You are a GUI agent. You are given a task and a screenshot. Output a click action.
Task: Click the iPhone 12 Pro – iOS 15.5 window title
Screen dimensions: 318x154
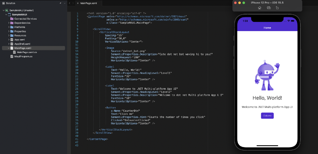pos(267,3)
